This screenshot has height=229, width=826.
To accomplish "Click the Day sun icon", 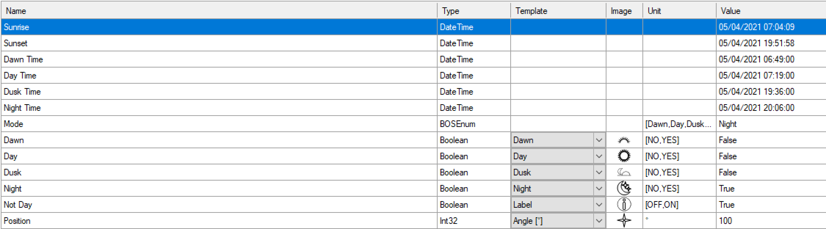I will point(624,156).
